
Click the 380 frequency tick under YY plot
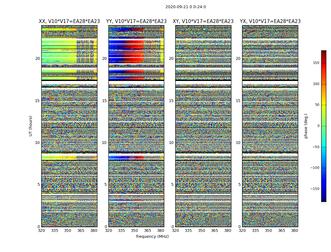pos(161,231)
